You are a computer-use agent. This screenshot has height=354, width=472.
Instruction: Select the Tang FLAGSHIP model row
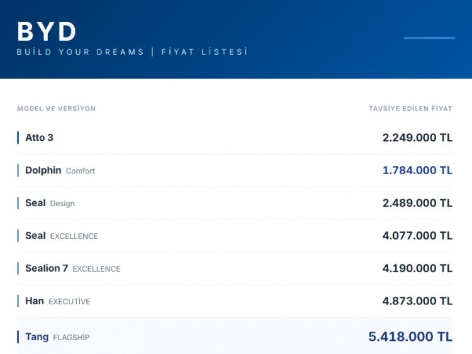pyautogui.click(x=57, y=337)
